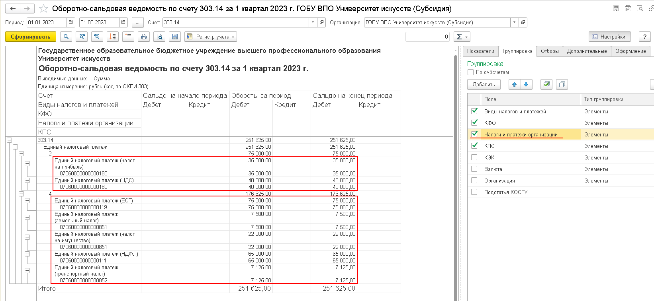This screenshot has height=301, width=654.
Task: Click the Сформировать button
Action: [x=31, y=37]
